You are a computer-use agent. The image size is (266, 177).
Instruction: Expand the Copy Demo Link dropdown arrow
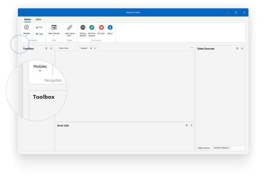tap(71, 35)
